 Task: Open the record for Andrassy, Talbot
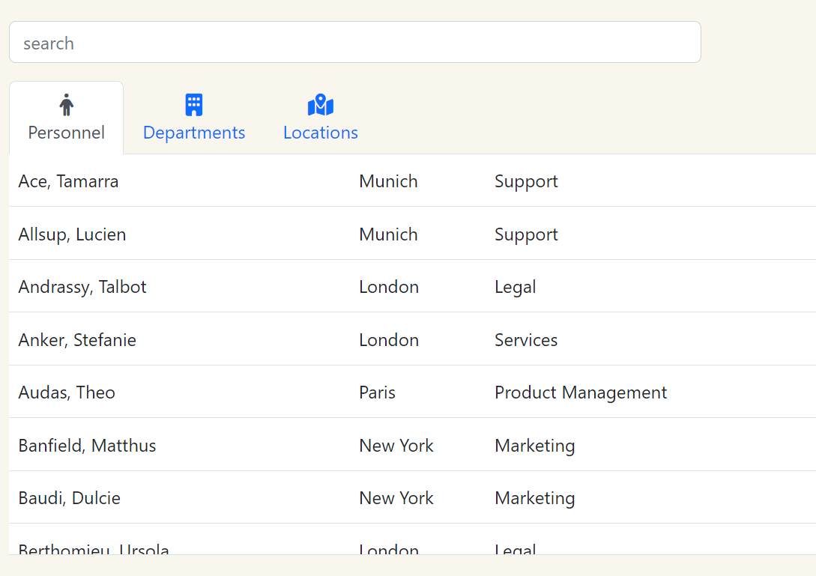82,286
